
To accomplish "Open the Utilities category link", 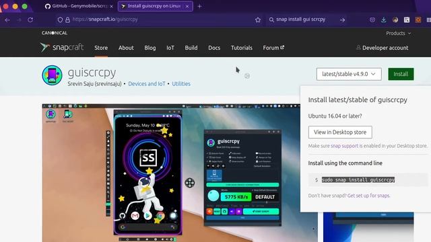I will (181, 84).
